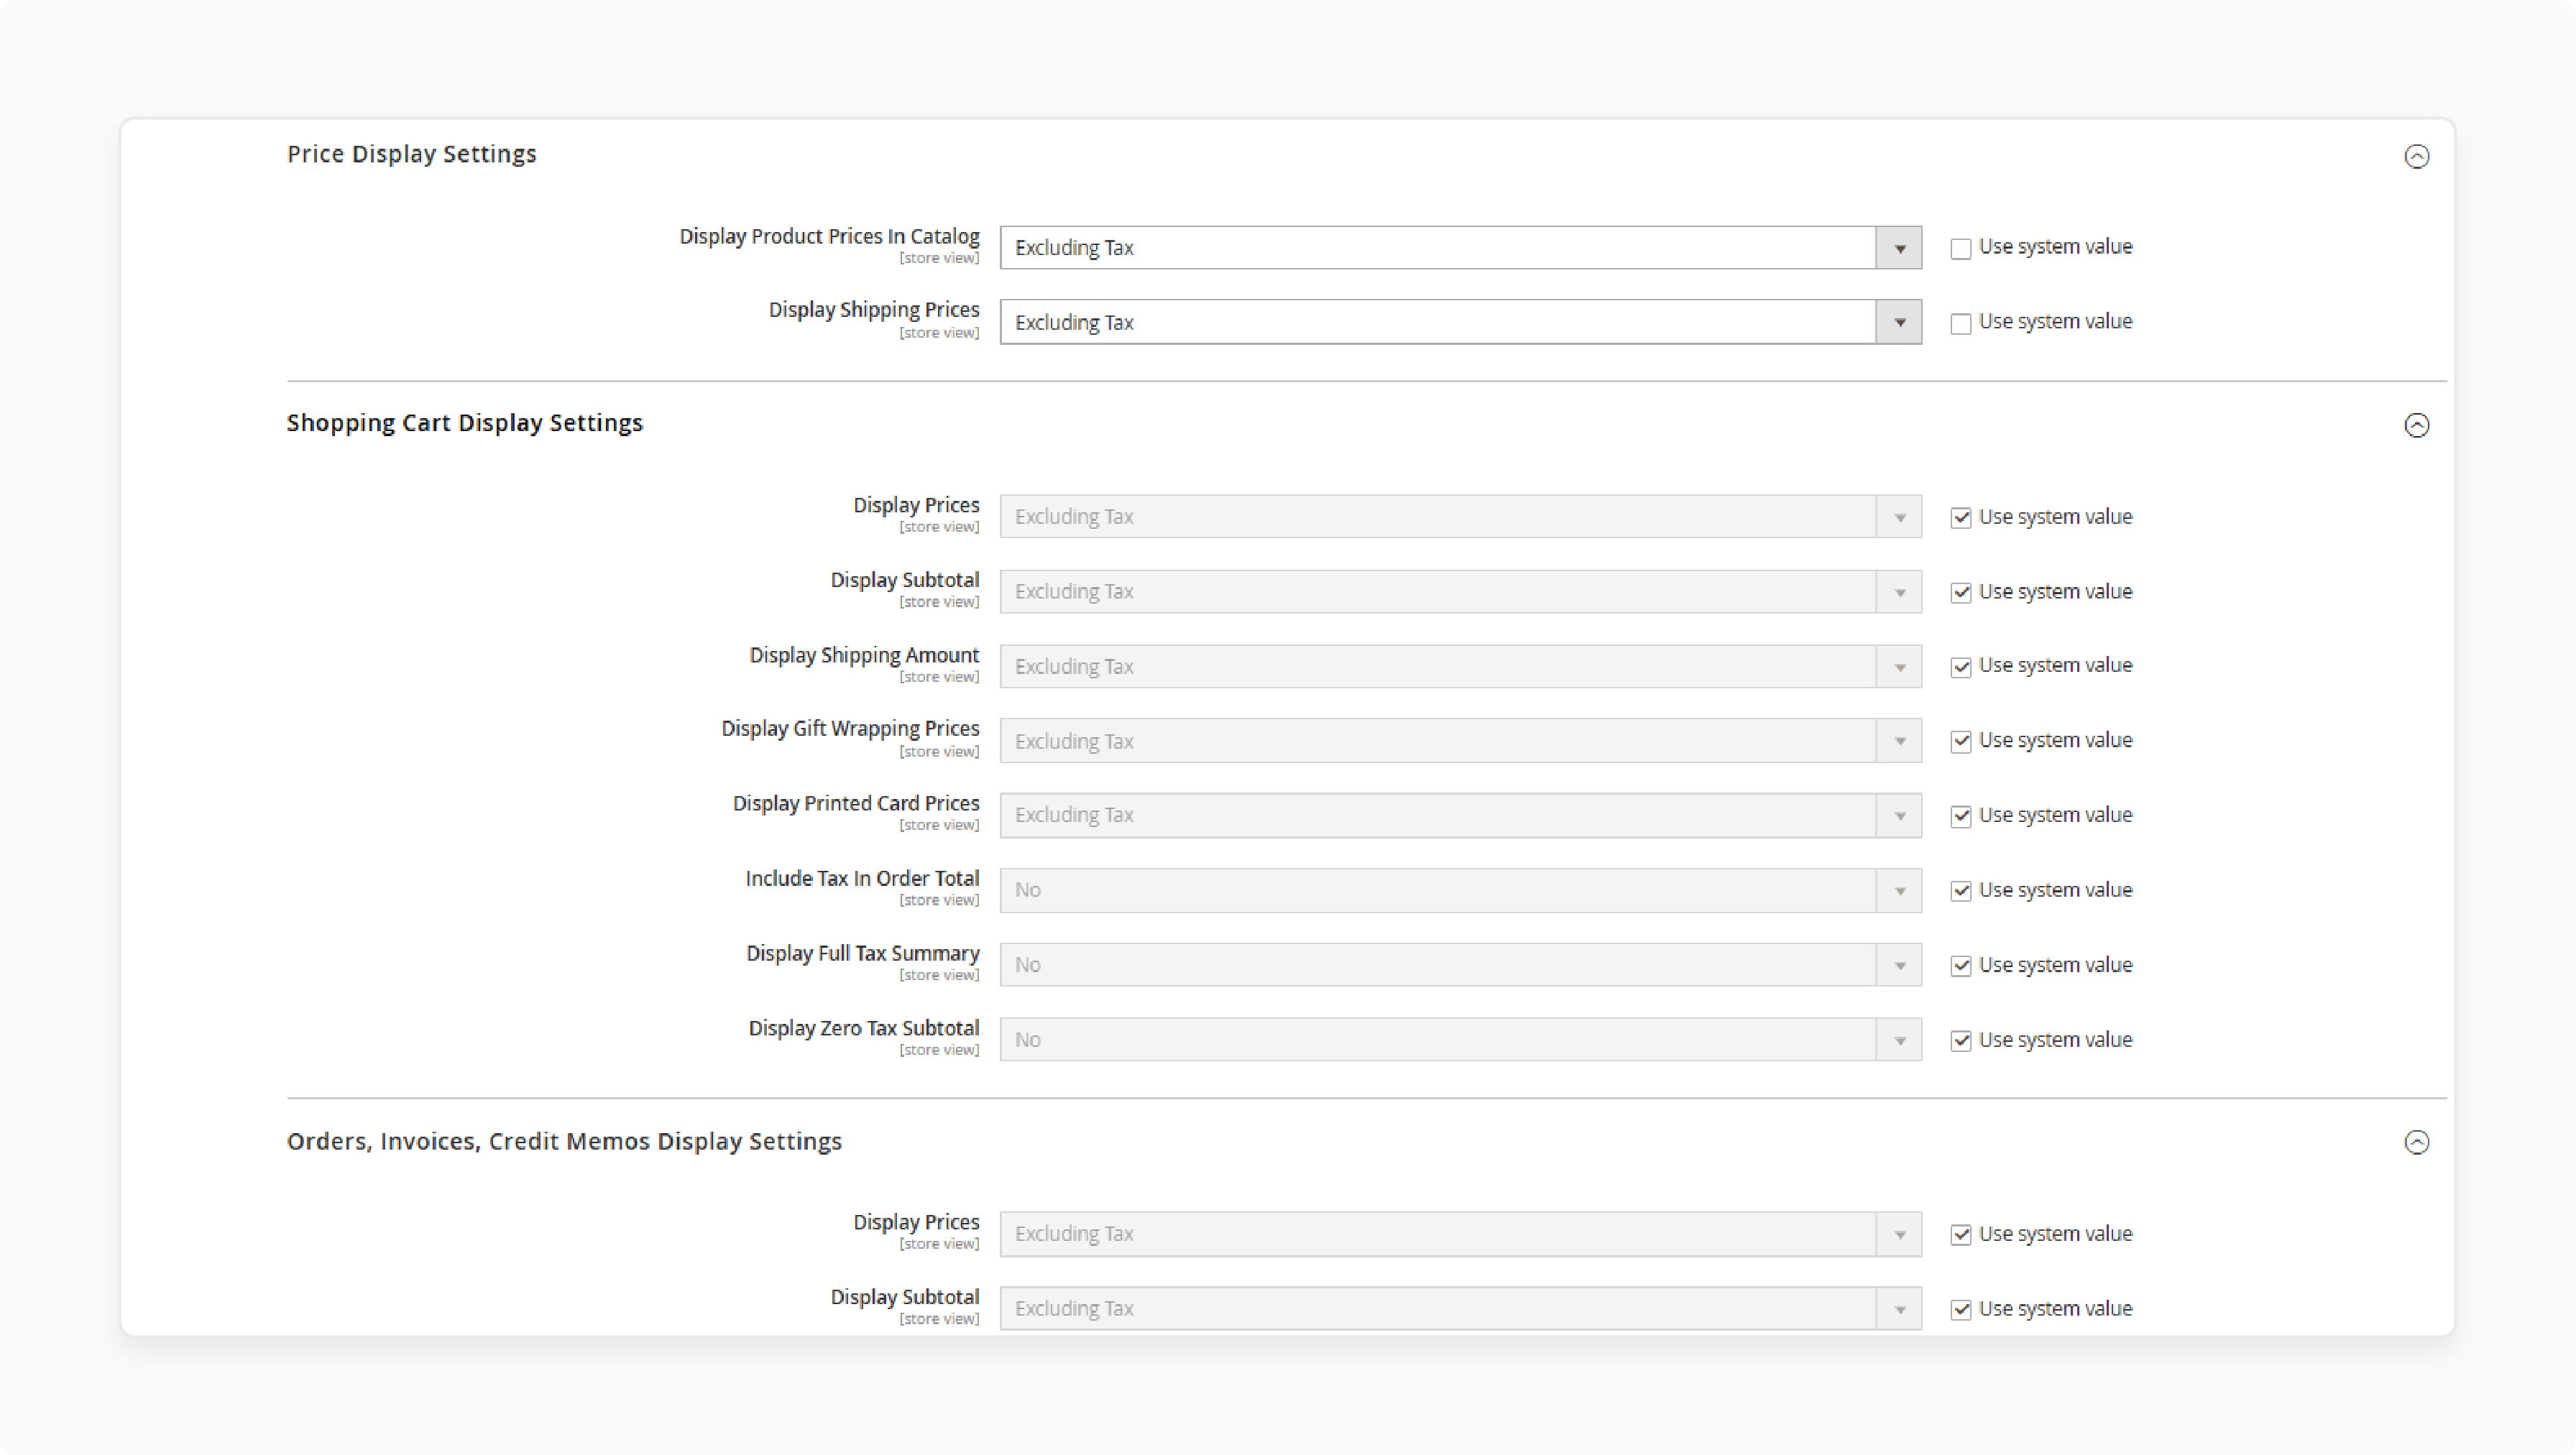2576x1455 pixels.
Task: Click the Include Tax In Order Total label
Action: (862, 878)
